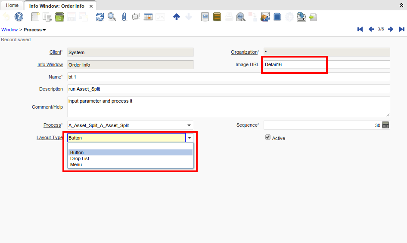Toggle the Active checkbox
The height and width of the screenshot is (243, 407).
click(268, 137)
